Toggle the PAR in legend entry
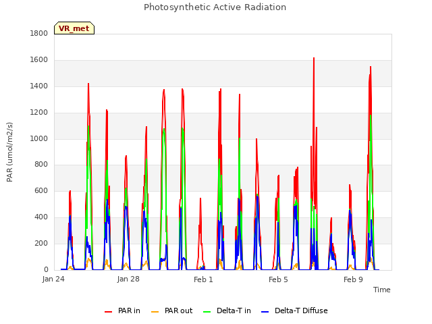This screenshot has height=324, width=432. tap(122, 310)
